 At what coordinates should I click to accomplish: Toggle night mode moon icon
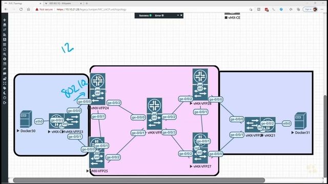tap(5, 93)
